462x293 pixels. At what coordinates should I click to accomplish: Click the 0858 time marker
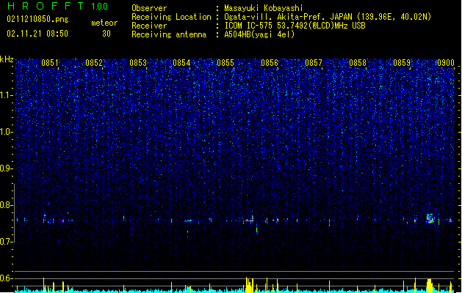[358, 62]
